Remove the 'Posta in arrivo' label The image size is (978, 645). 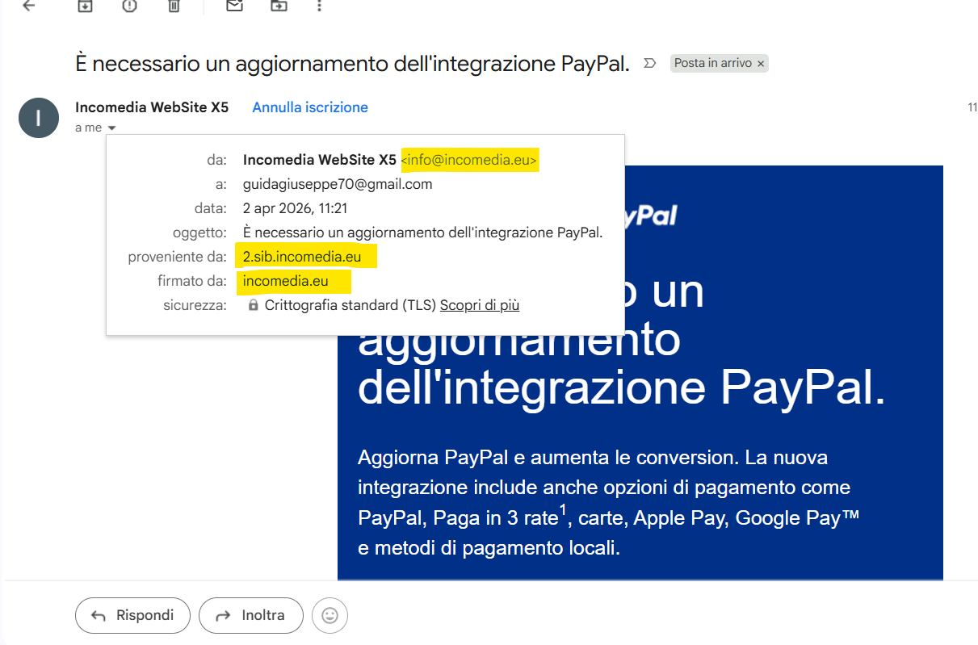coord(761,64)
